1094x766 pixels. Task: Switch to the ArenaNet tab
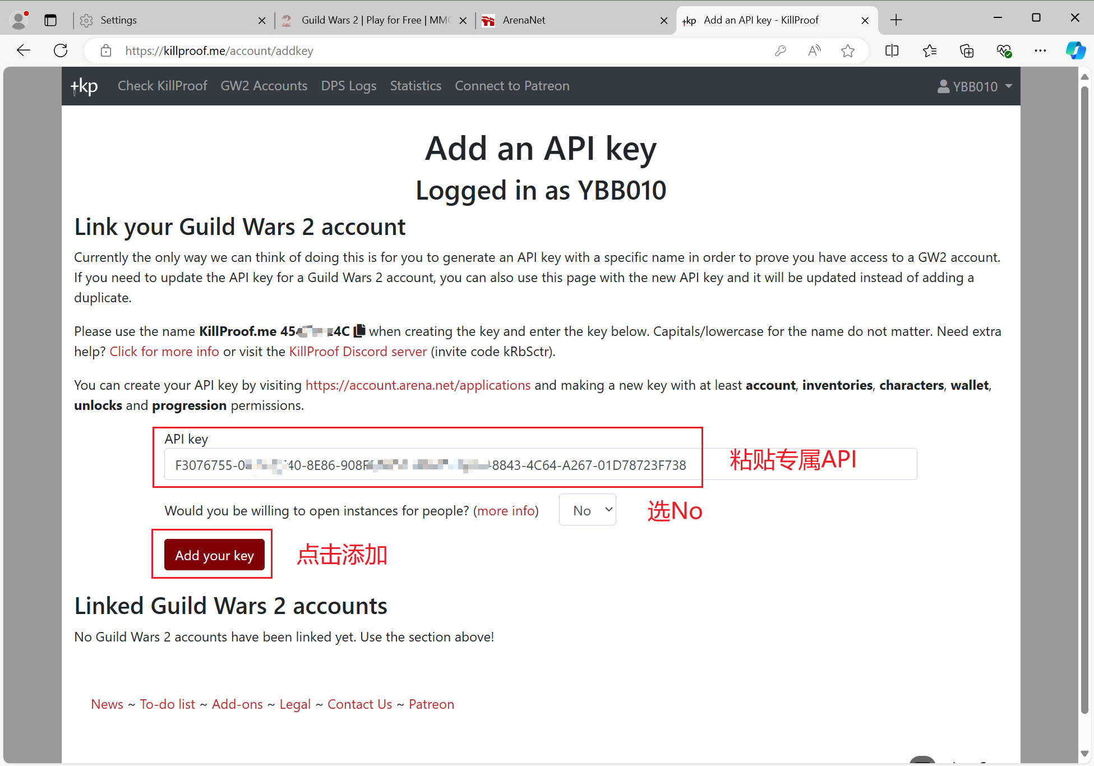(575, 20)
